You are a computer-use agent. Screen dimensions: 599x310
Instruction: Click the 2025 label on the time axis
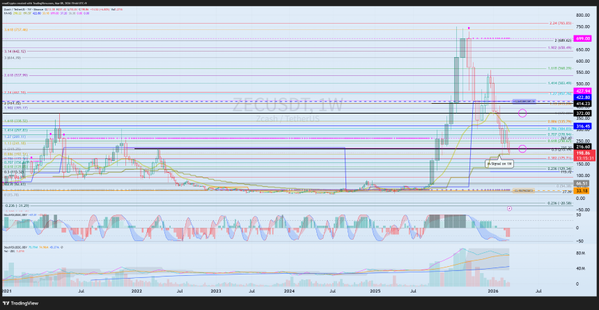tap(375, 291)
